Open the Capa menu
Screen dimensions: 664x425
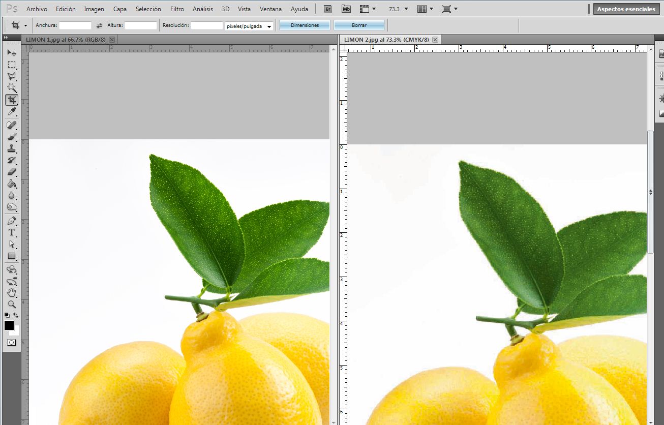click(x=120, y=9)
